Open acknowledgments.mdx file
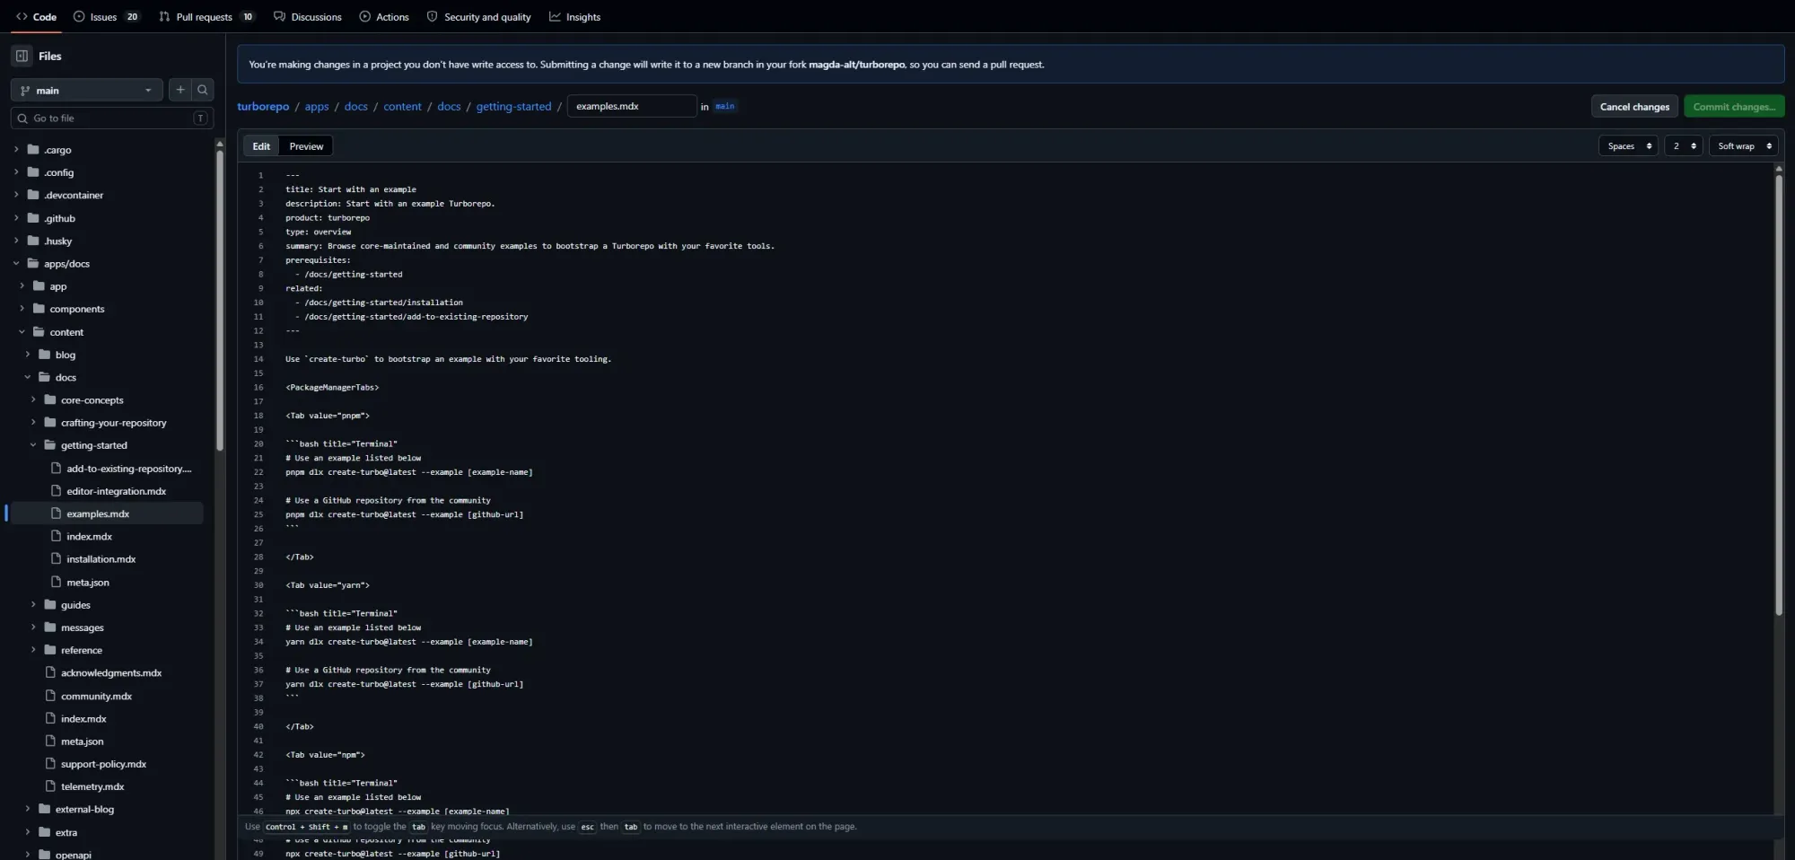 (x=110, y=672)
